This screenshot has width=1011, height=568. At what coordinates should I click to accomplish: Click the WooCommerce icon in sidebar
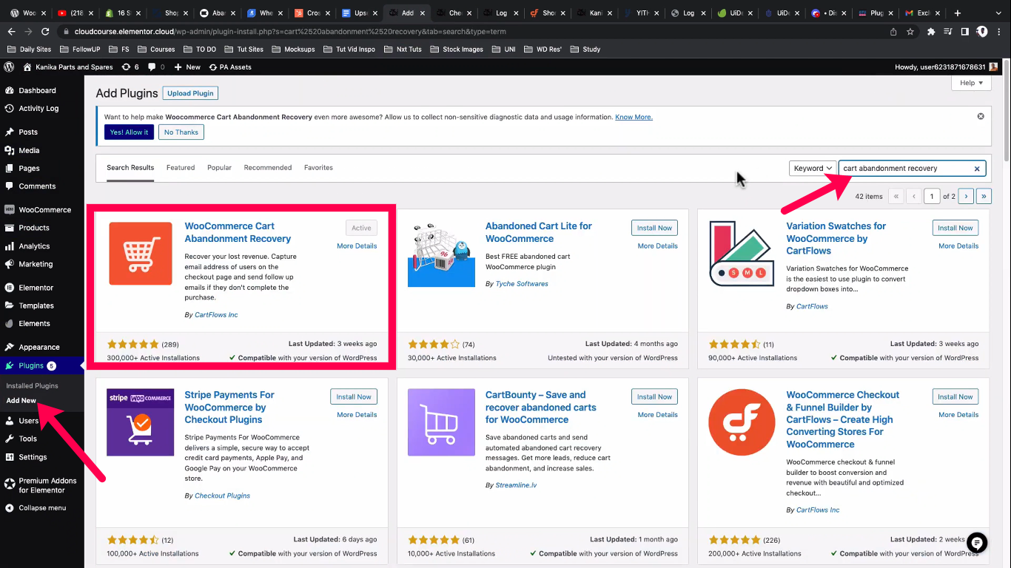(10, 209)
